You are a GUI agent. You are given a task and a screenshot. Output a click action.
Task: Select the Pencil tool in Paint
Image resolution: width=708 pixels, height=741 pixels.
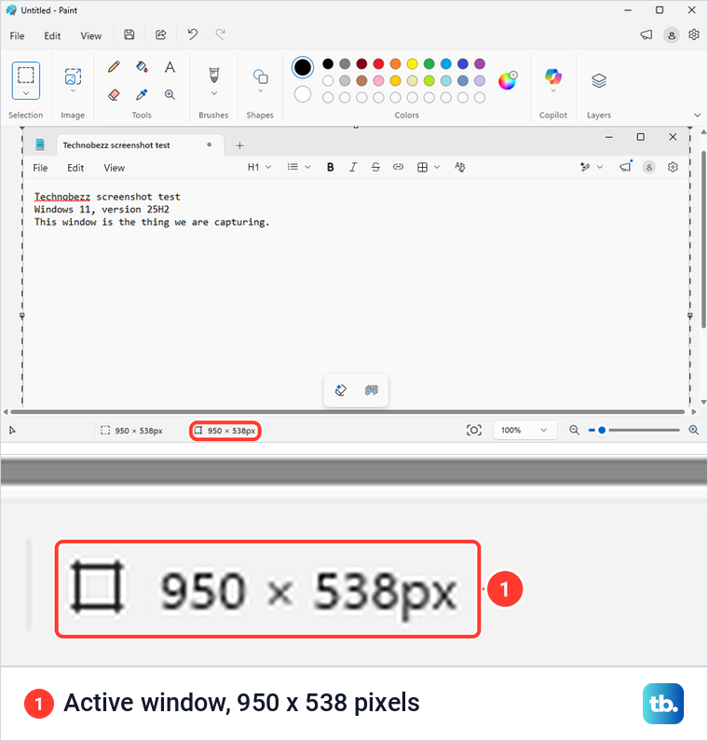tap(114, 66)
